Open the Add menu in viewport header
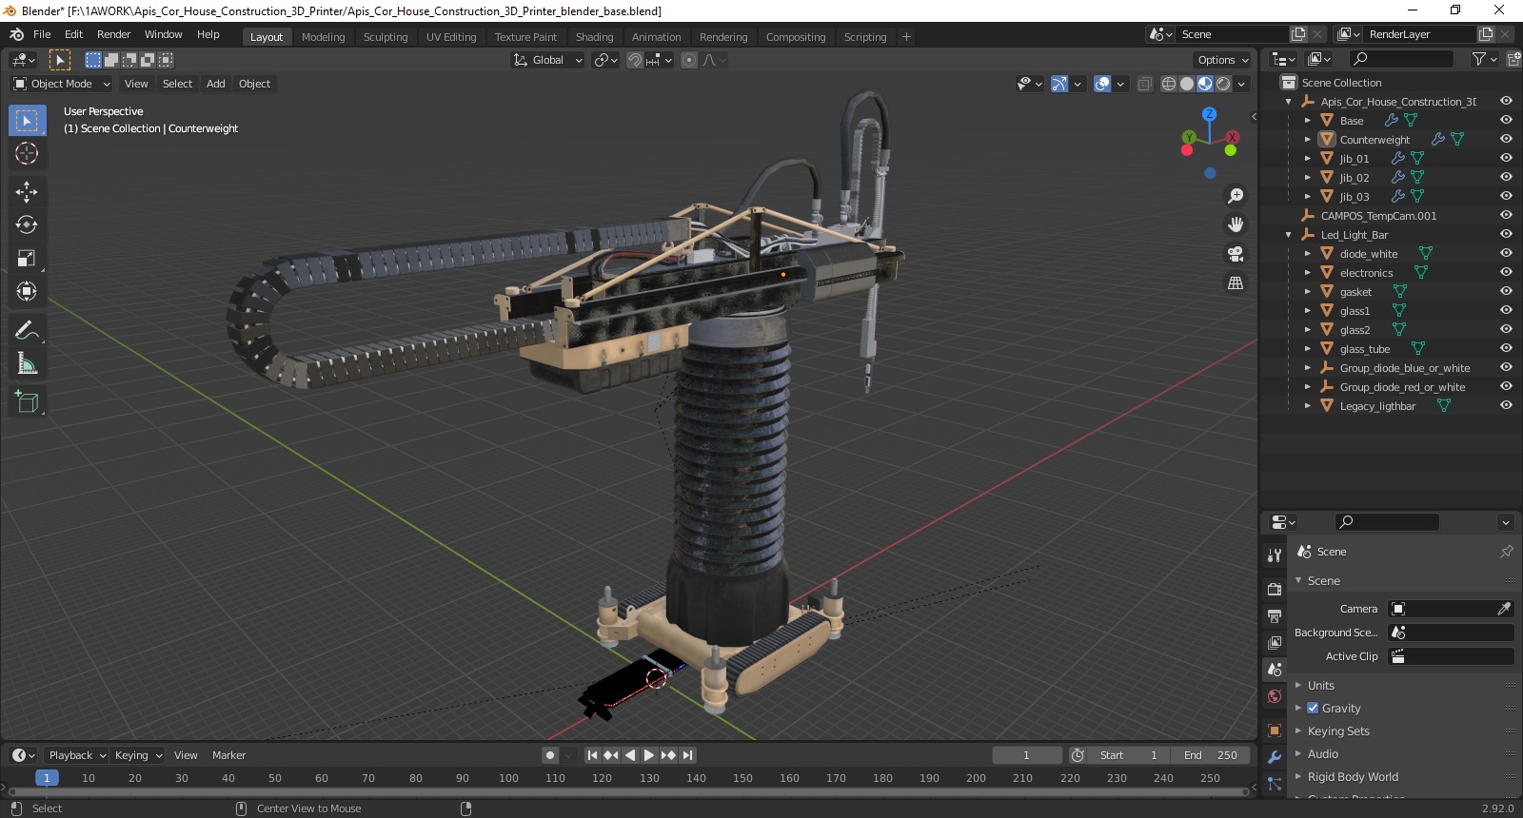Screen dimensions: 1523x818 click(x=216, y=84)
